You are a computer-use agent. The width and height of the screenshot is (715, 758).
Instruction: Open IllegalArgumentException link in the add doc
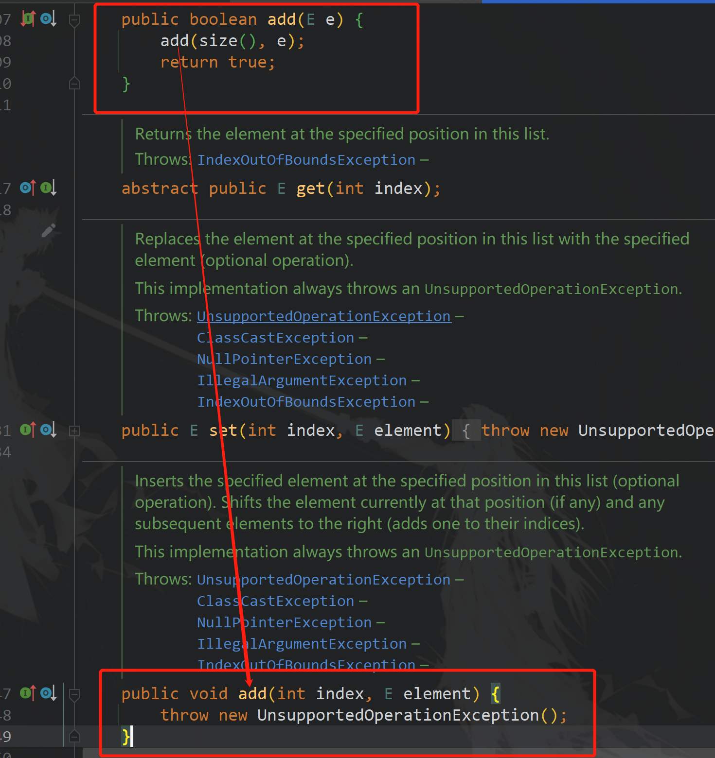pyautogui.click(x=302, y=644)
